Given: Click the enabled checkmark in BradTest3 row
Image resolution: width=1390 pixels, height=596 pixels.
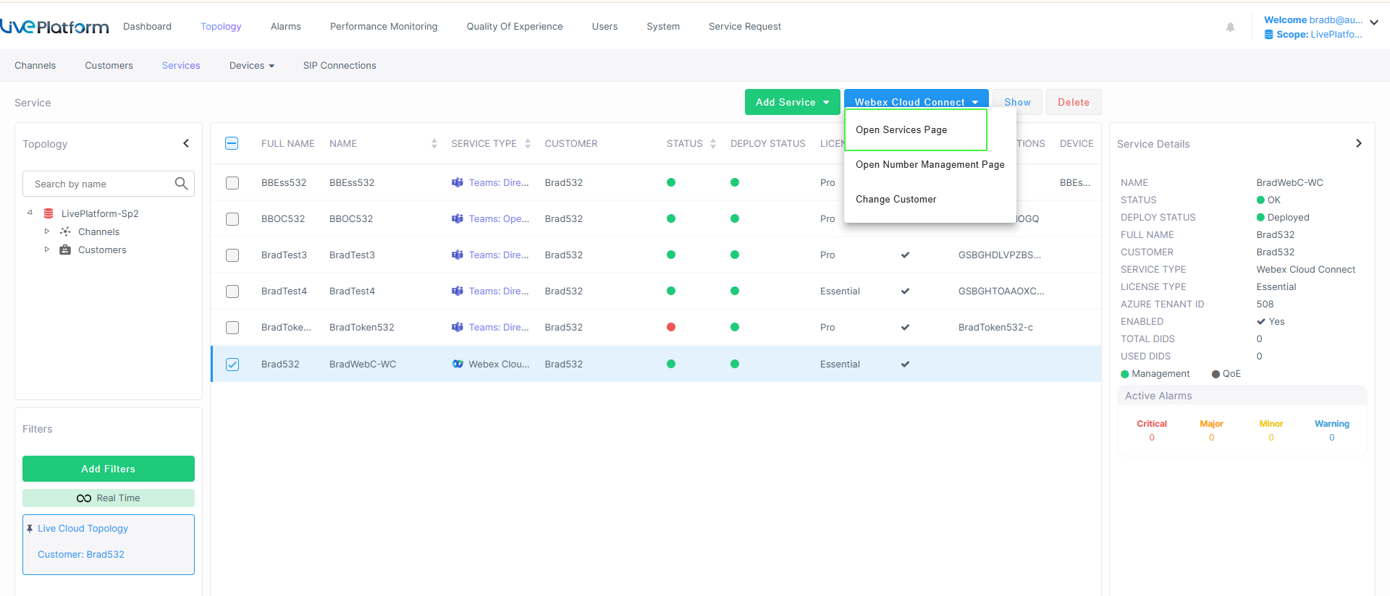Looking at the screenshot, I should click(x=905, y=255).
